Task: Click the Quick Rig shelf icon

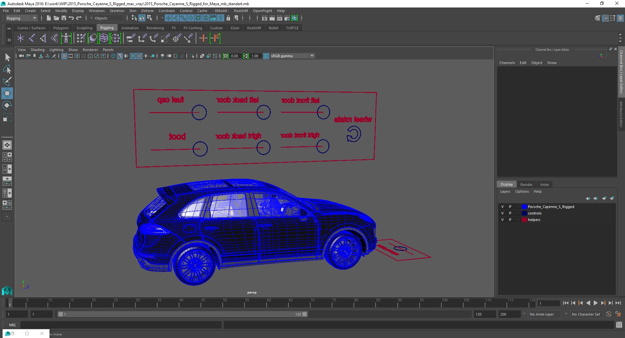Action: (66, 38)
